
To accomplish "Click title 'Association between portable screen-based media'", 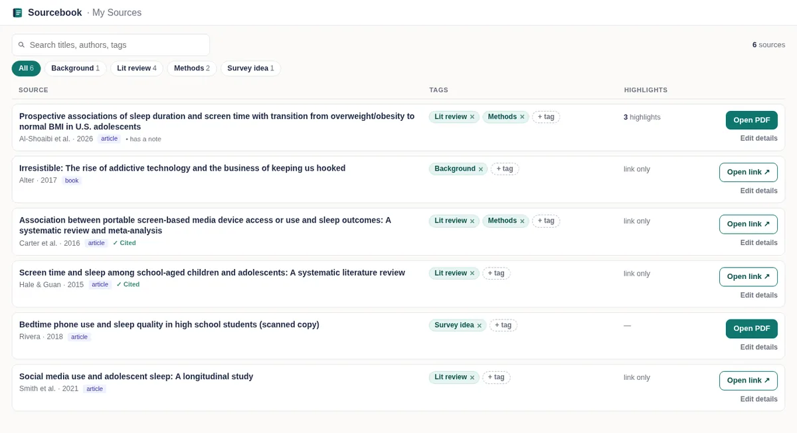I will (205, 225).
